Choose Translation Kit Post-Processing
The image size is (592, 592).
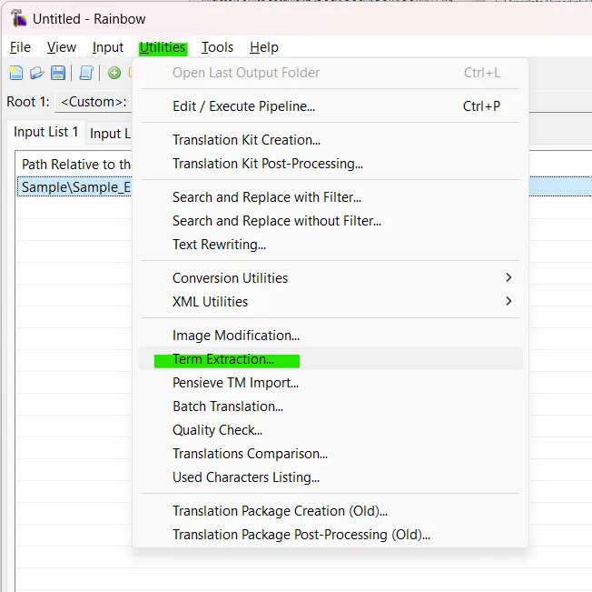[331, 164]
